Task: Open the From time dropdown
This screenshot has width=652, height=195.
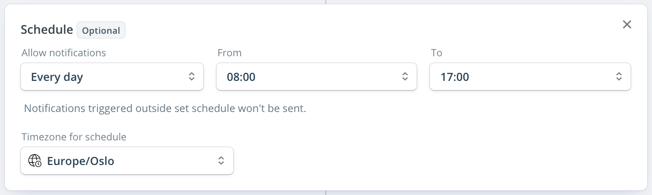Action: point(316,77)
